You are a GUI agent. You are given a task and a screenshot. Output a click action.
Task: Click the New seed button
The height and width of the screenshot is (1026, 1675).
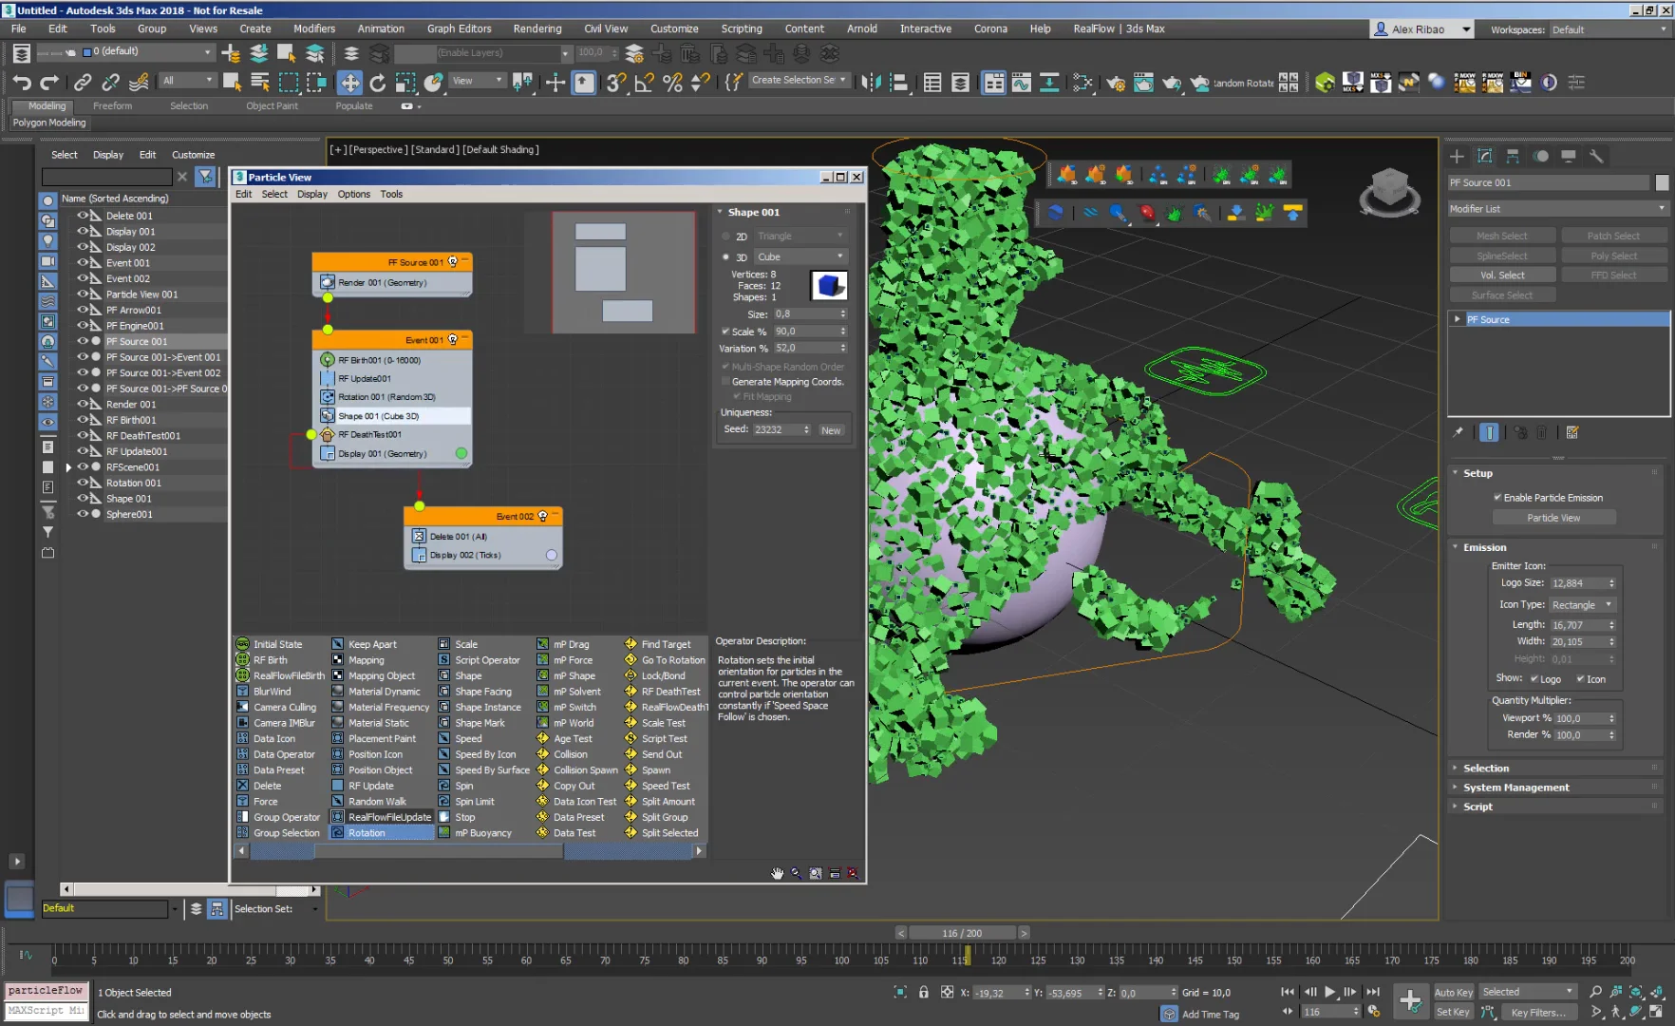[x=831, y=430]
